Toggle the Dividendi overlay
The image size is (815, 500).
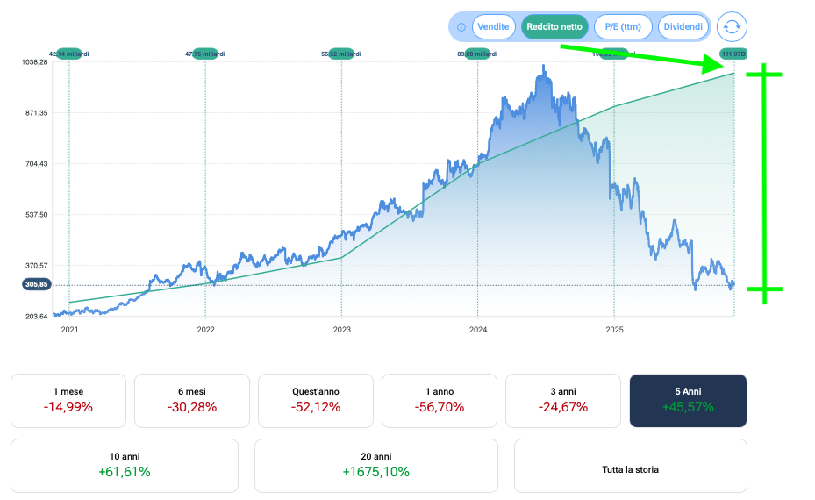683,27
